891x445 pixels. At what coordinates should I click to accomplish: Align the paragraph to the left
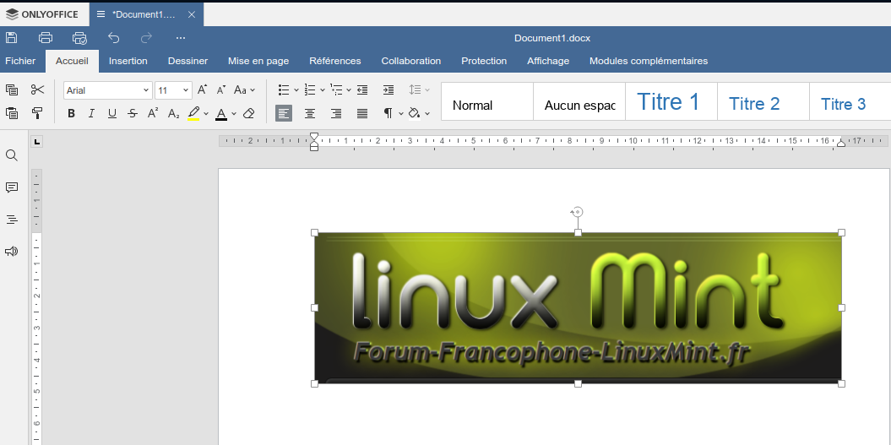tap(284, 114)
